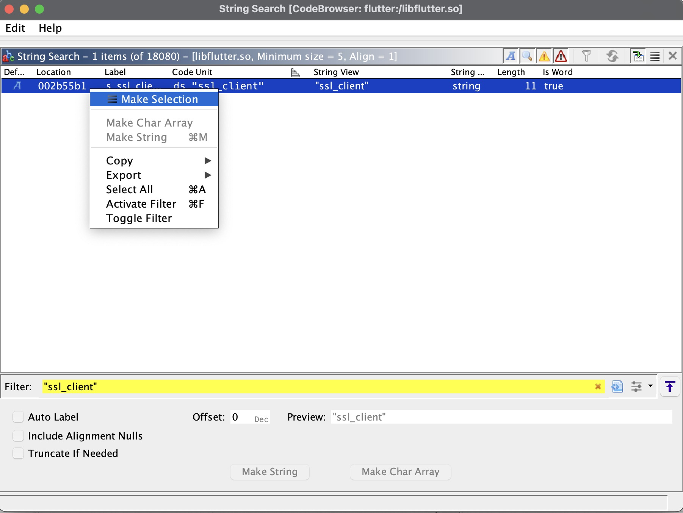Toggle the red warning triangle filter
683x513 pixels.
point(561,56)
